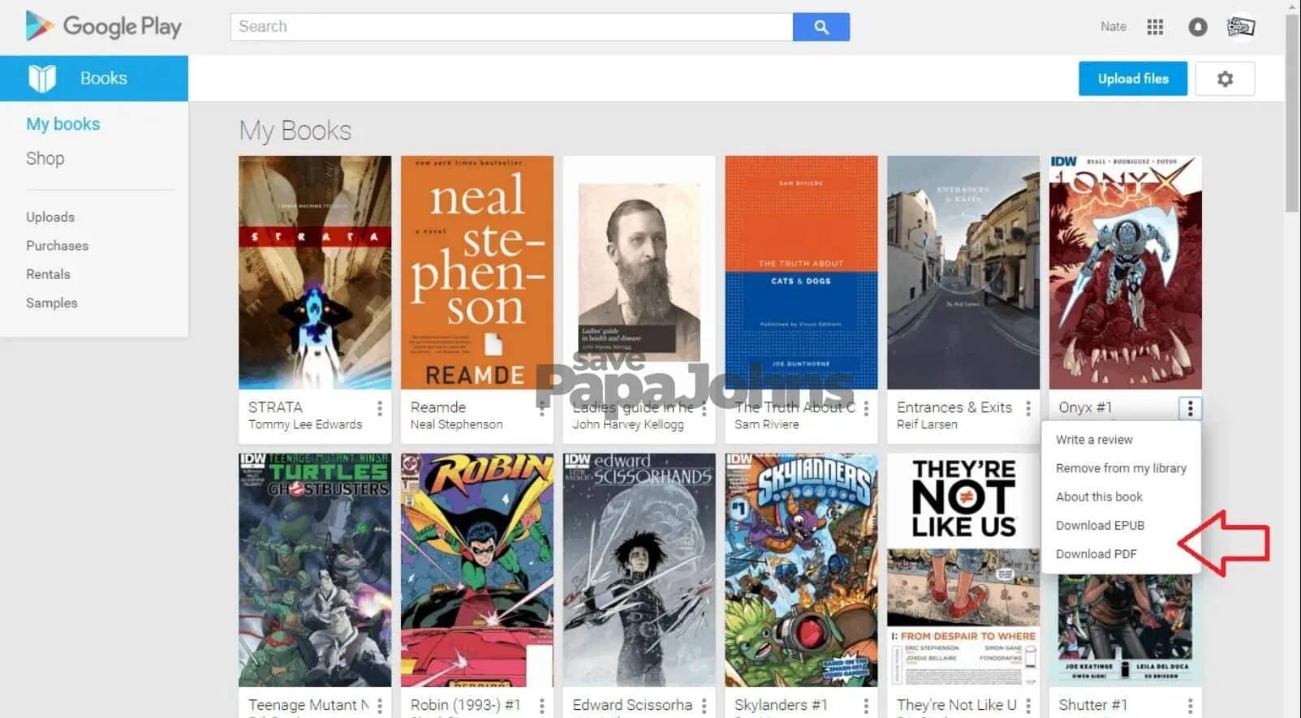Open settings gear button
The image size is (1301, 718).
tap(1225, 79)
